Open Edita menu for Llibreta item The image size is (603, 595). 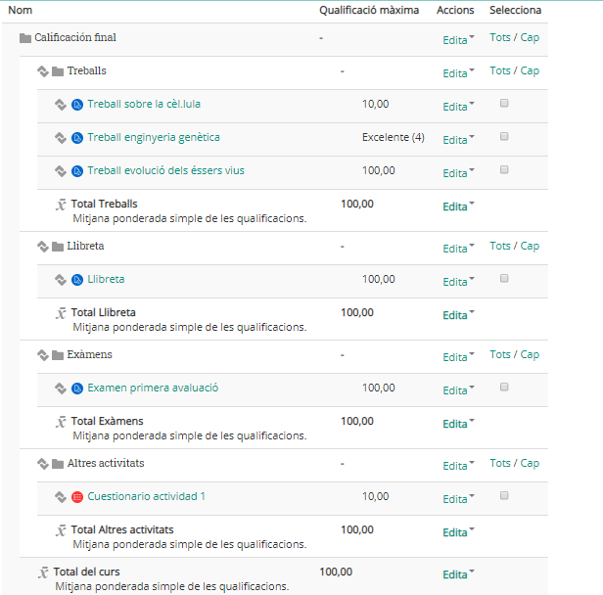click(x=458, y=282)
